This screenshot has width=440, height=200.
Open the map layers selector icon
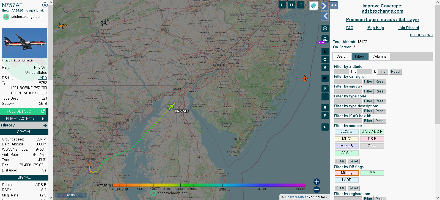tap(314, 5)
